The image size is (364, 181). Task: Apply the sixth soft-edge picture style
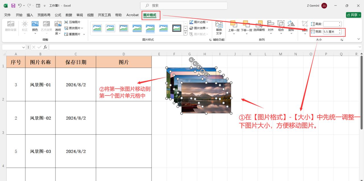pyautogui.click(x=164, y=28)
